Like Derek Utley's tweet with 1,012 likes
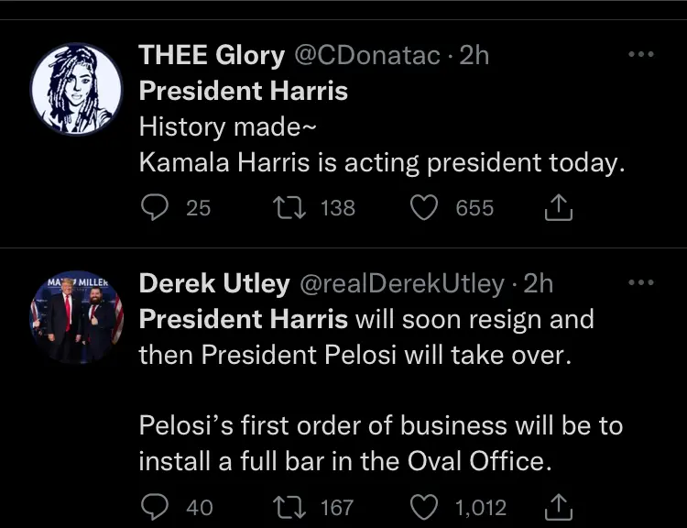 (x=422, y=507)
